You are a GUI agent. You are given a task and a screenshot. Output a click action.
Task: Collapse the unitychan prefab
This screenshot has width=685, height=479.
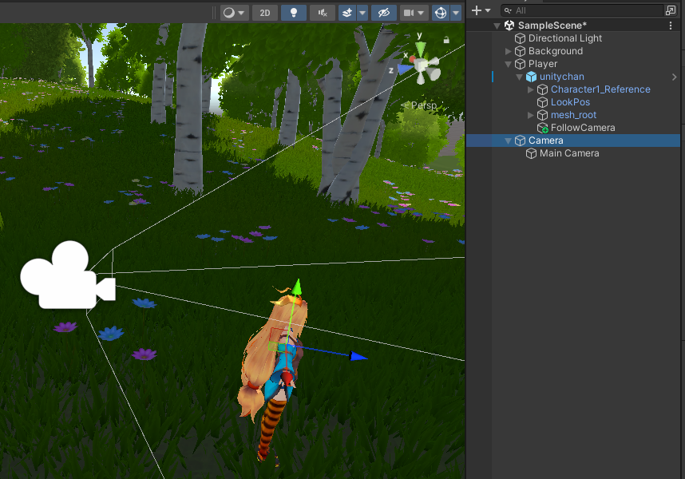tap(520, 77)
